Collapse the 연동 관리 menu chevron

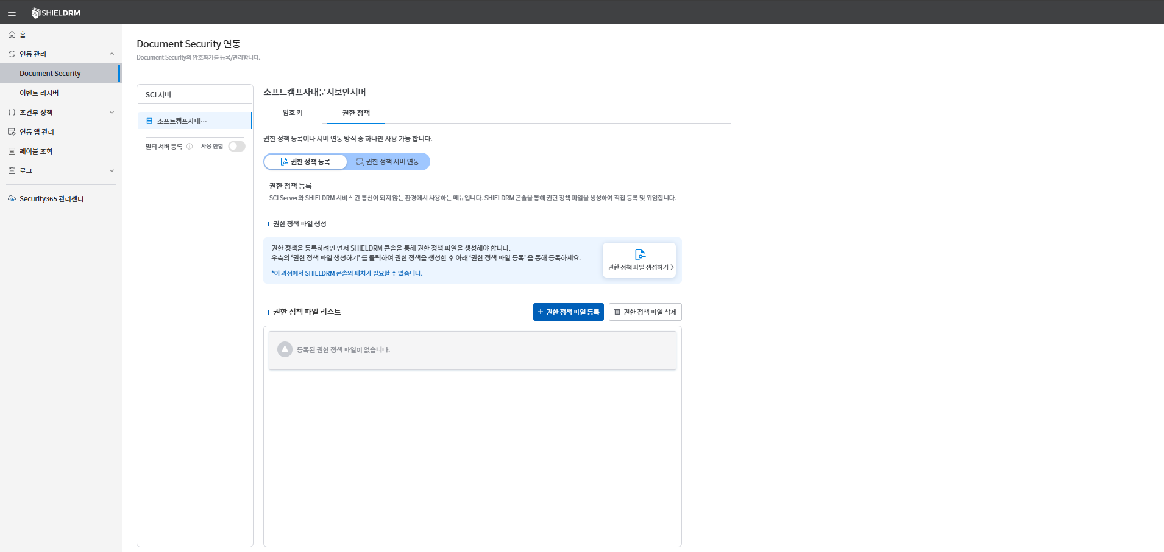[112, 54]
